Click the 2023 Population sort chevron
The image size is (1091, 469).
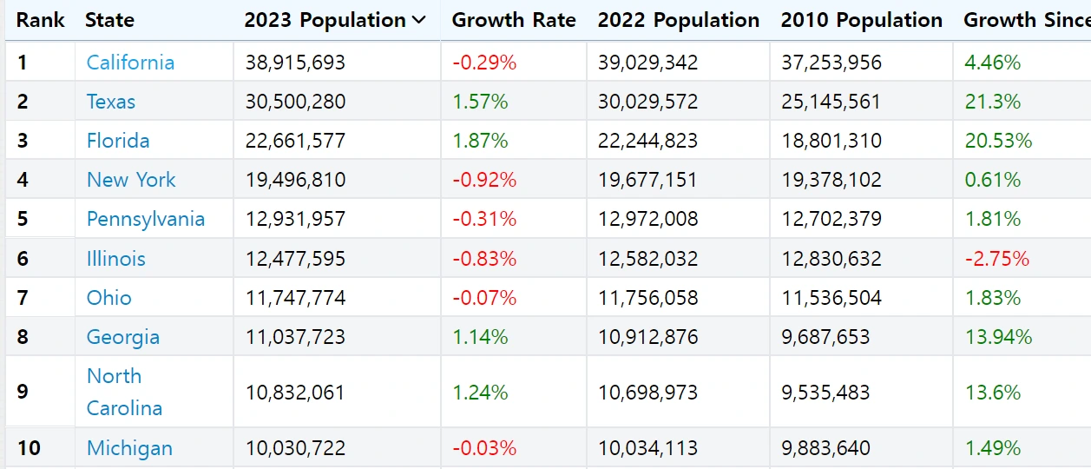419,21
